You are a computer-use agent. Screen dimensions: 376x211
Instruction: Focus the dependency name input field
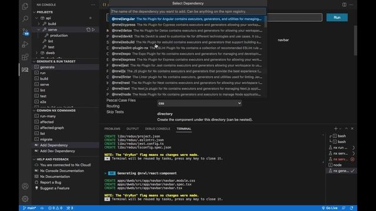point(188,12)
